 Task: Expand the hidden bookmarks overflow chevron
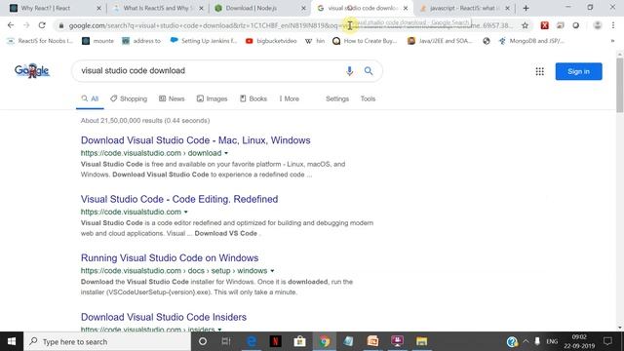(612, 41)
